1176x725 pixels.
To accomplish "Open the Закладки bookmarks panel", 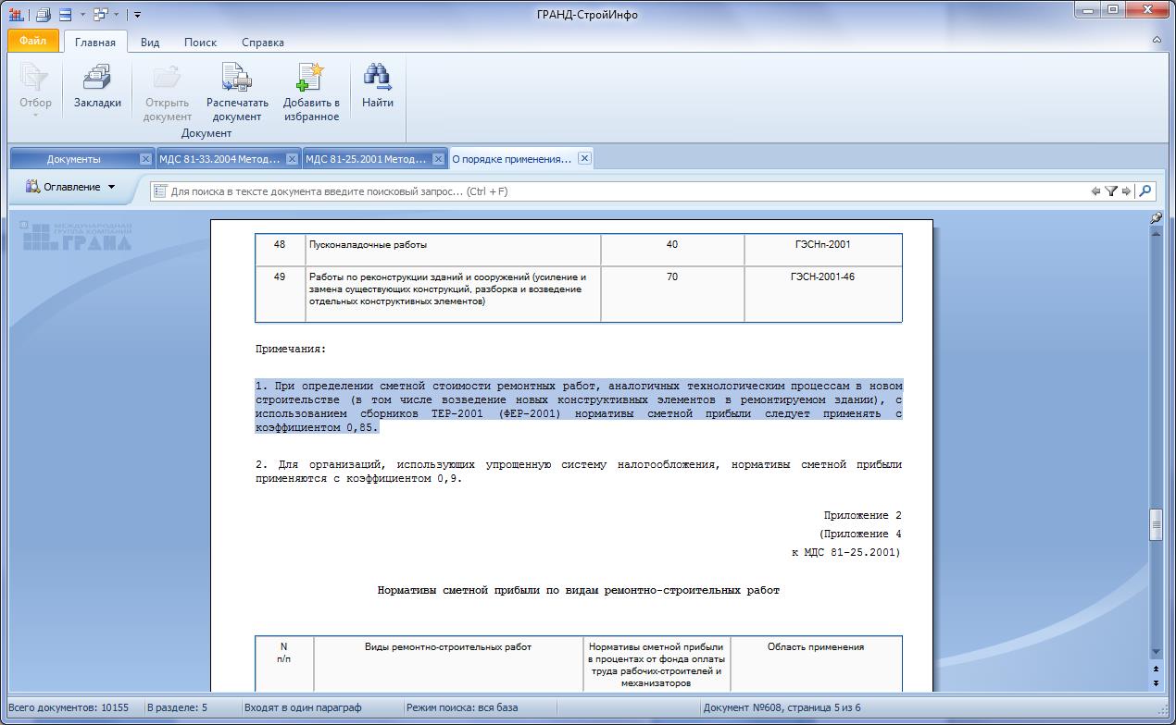I will point(97,87).
